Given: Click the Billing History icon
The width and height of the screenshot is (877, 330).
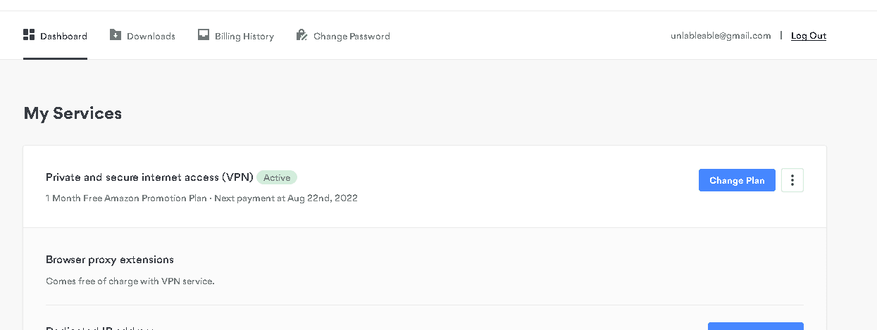Looking at the screenshot, I should pyautogui.click(x=204, y=34).
